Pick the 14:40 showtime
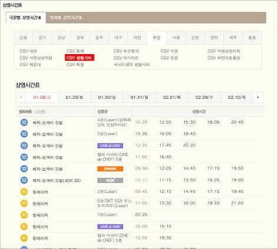The height and width of the screenshot is (249, 278). (189, 168)
